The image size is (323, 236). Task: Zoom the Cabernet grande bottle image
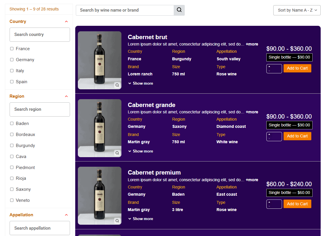117,153
